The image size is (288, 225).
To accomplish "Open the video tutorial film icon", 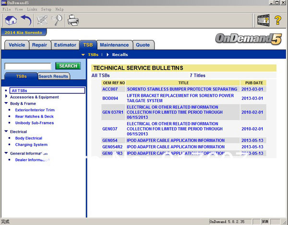I will 264,20.
